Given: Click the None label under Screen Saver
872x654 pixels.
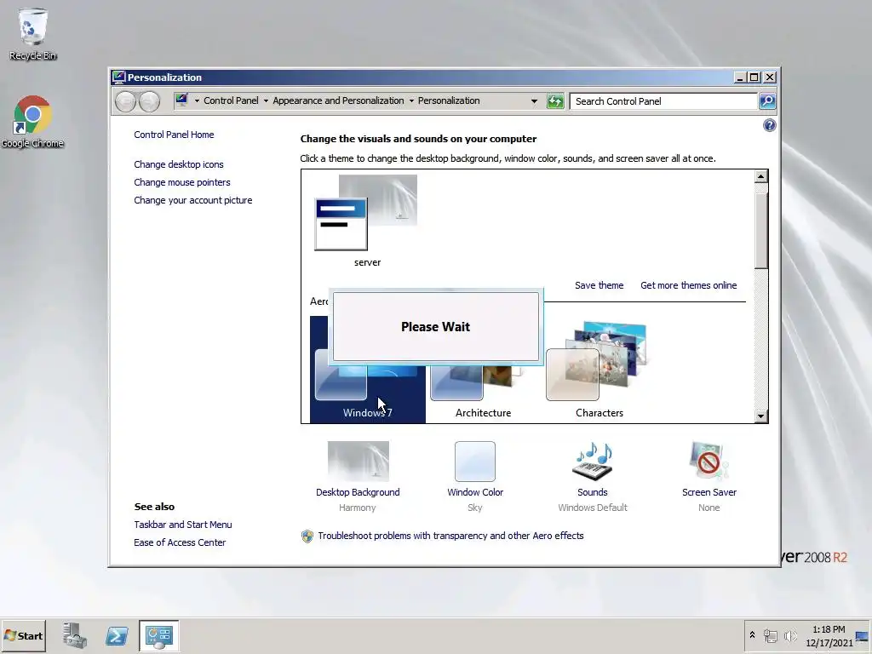Looking at the screenshot, I should coord(709,508).
